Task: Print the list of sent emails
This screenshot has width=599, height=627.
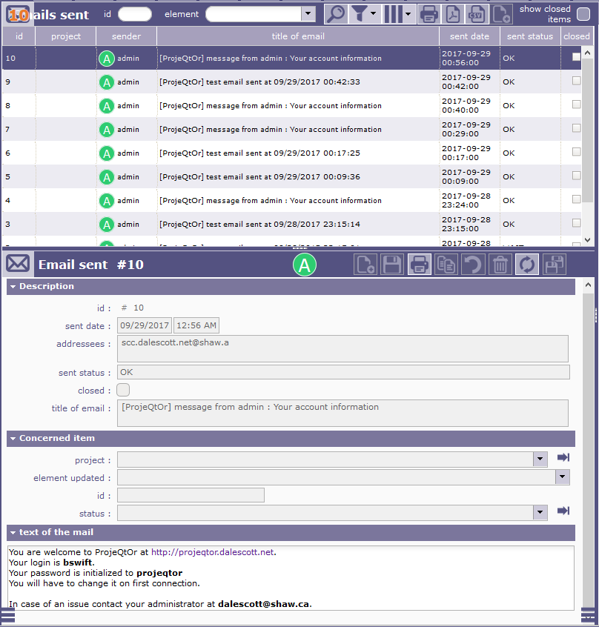Action: (428, 14)
